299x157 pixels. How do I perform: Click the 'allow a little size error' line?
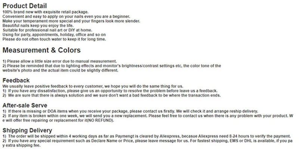pos(59,61)
